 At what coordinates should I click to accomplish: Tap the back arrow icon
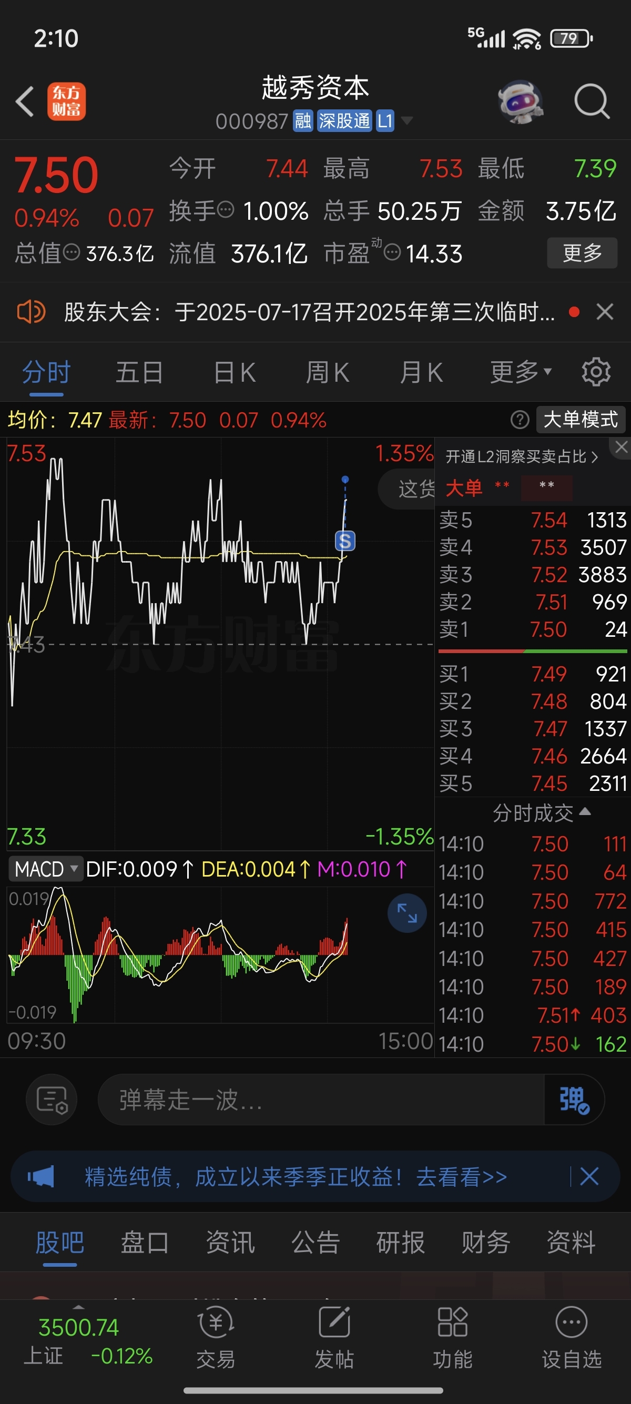25,101
